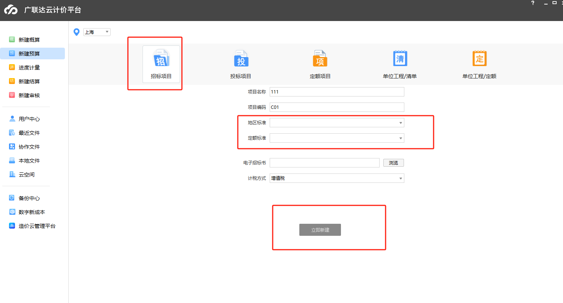Open 新建概算 from the sidebar menu
The image size is (563, 303).
click(x=29, y=40)
